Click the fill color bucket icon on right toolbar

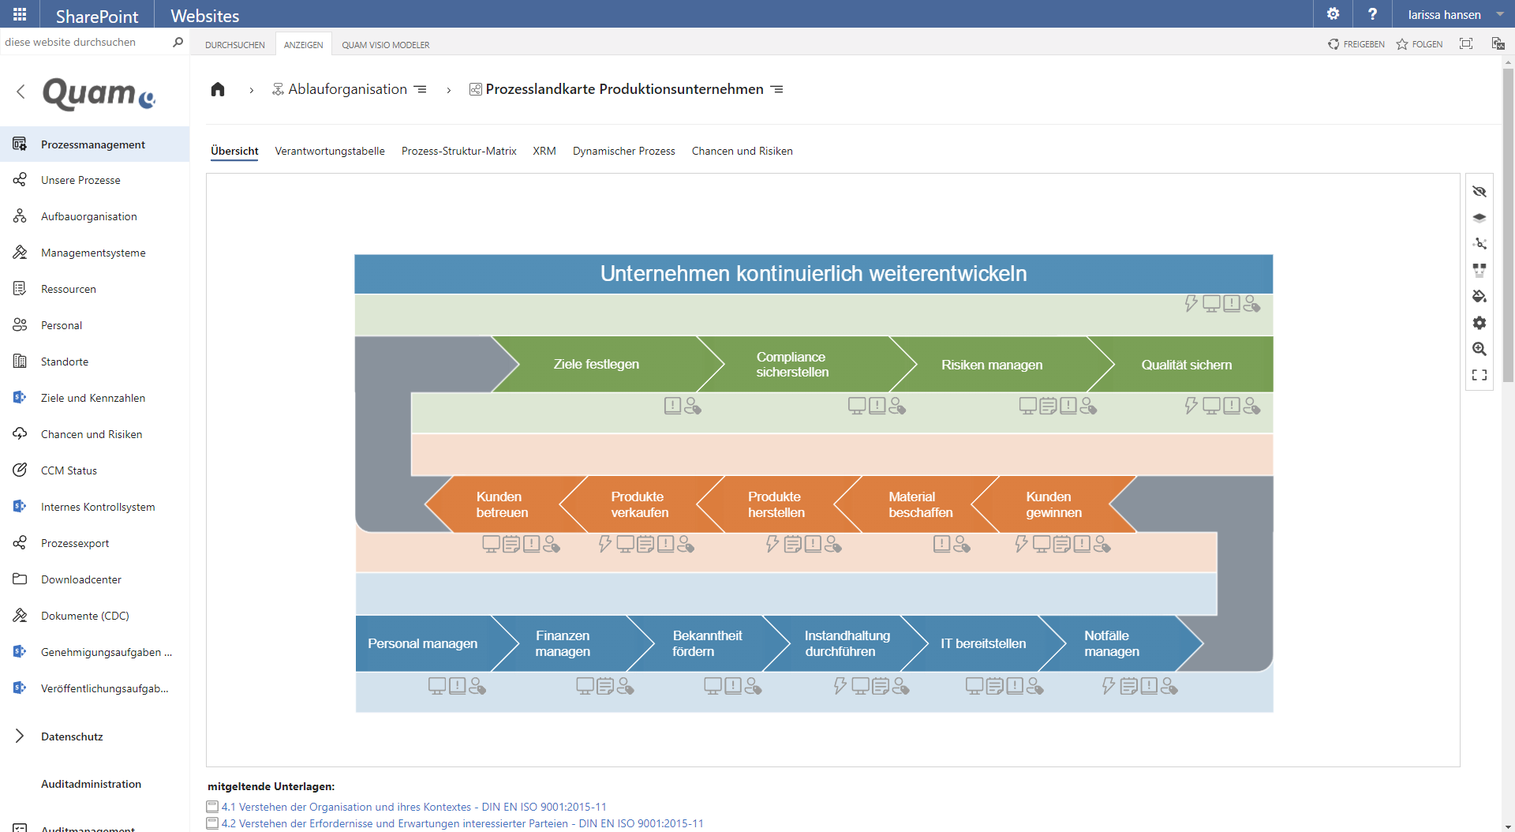tap(1480, 296)
